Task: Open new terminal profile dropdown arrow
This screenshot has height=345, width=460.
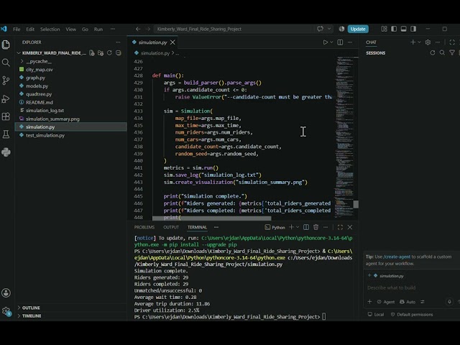Action: pos(298,227)
